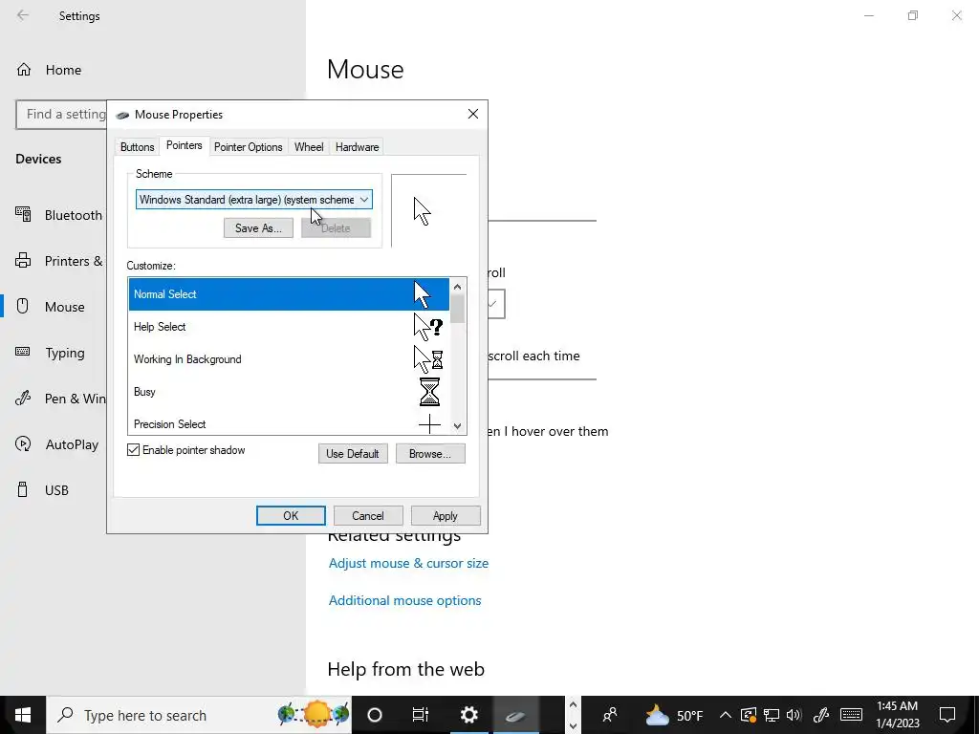979x734 pixels.
Task: Select the Pointers tab
Action: 185,145
